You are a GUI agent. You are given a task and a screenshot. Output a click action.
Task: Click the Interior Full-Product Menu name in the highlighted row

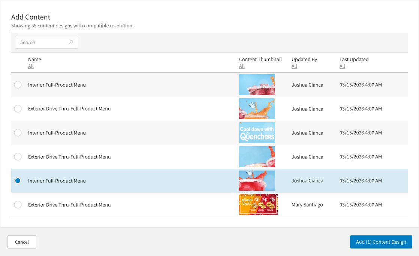tap(57, 181)
